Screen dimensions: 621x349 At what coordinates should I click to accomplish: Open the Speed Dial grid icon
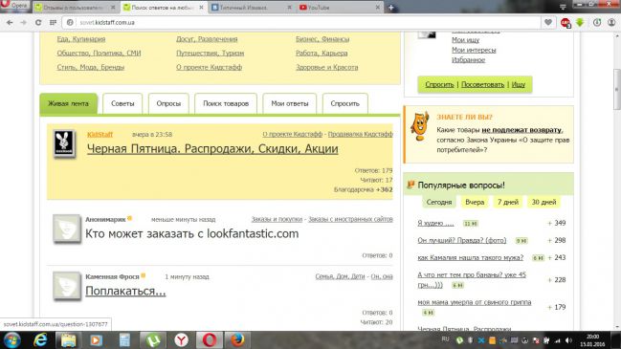[53, 23]
